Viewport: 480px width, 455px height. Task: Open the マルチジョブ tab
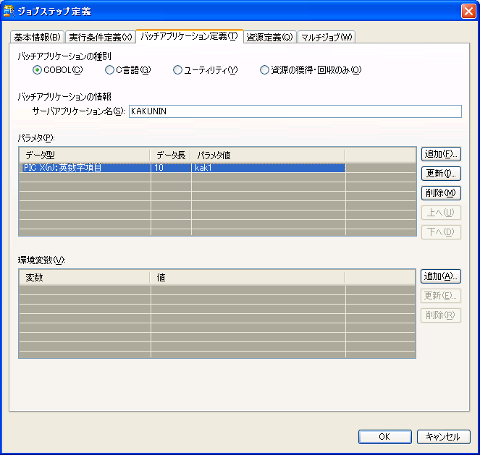(x=327, y=37)
